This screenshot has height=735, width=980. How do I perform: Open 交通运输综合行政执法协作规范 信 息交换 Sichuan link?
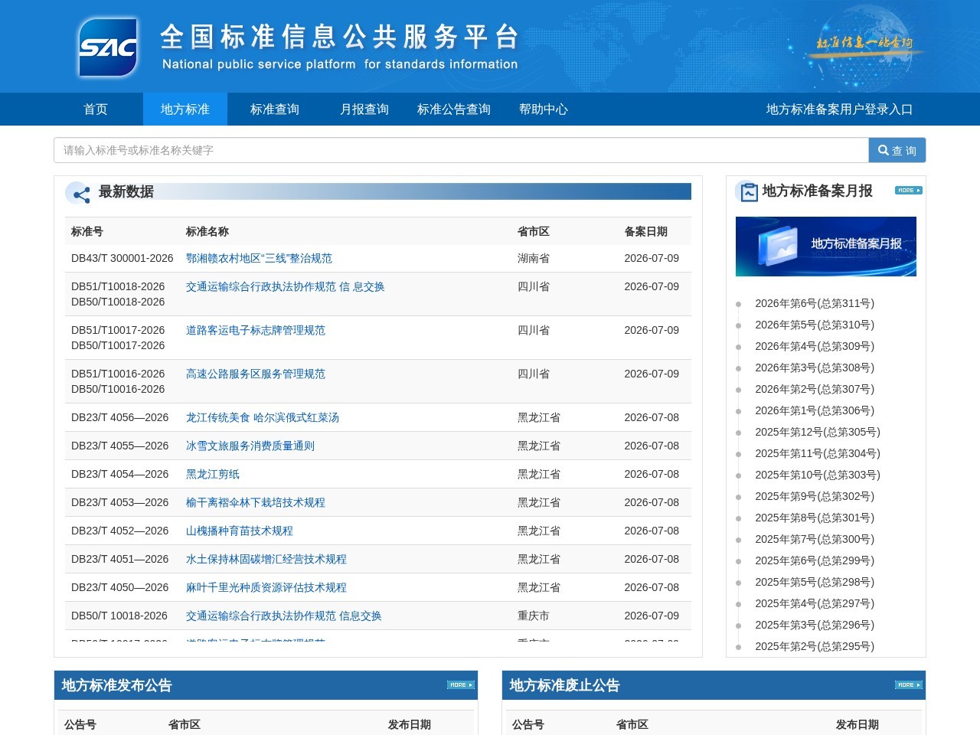[285, 287]
